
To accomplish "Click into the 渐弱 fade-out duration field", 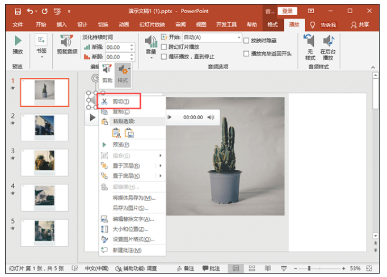I will pos(117,57).
